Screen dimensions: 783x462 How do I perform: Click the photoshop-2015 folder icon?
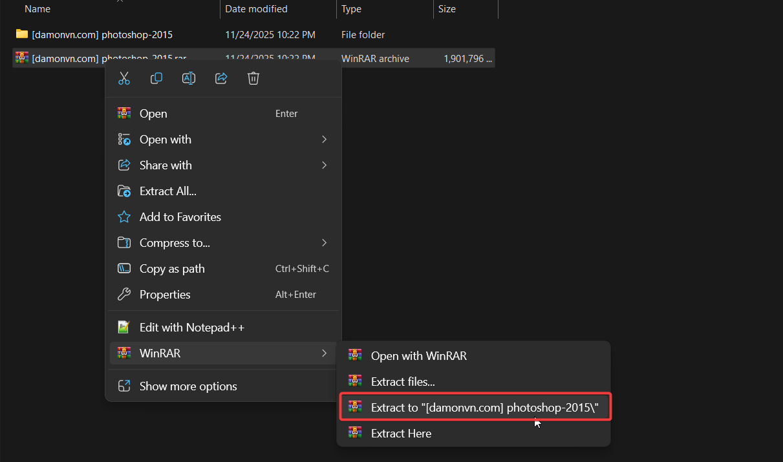pos(22,34)
